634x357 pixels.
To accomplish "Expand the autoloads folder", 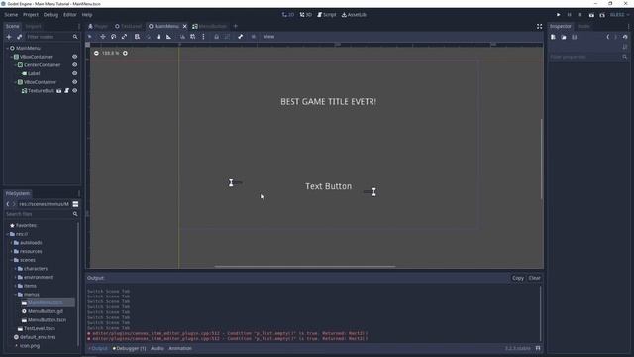I will point(11,243).
